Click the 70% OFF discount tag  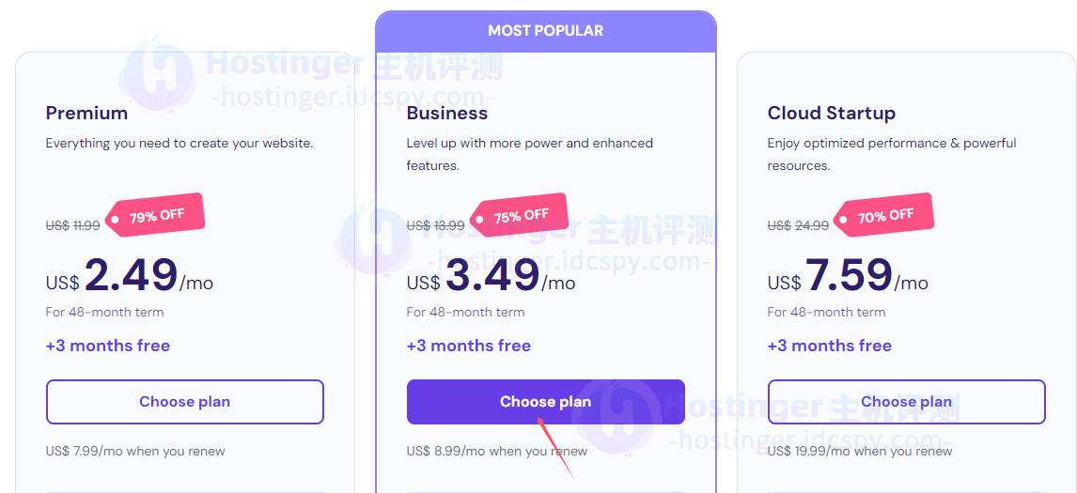883,216
